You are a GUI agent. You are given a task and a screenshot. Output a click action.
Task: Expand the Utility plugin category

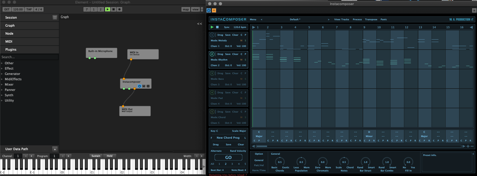pyautogui.click(x=2, y=101)
